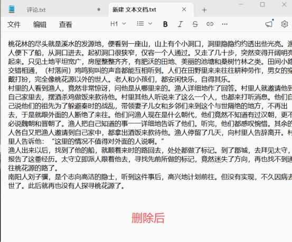The image size is (292, 242).
Task: Expand the H1 heading dropdown
Action: point(118,24)
